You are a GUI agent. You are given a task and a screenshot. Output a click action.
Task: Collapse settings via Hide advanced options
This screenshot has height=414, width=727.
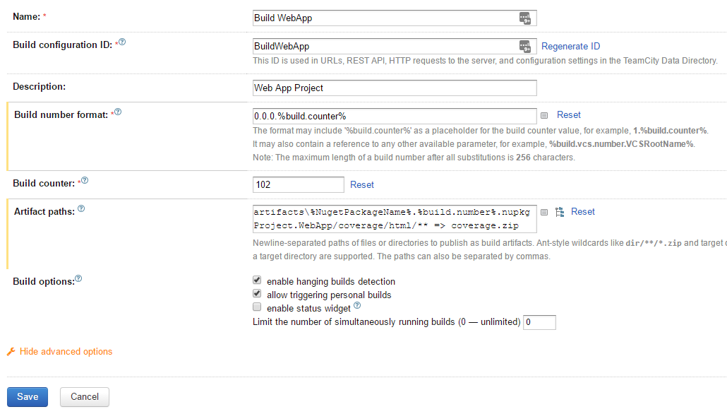66,352
